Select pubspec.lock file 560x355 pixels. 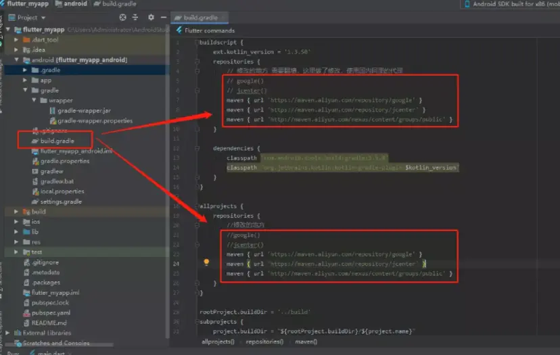click(x=50, y=303)
